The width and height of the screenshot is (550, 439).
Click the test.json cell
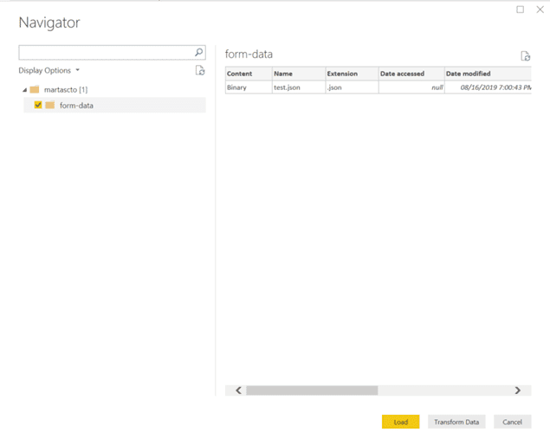(x=299, y=87)
